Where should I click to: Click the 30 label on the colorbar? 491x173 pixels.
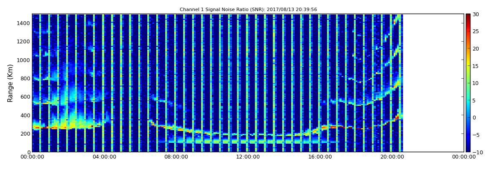(476, 14)
